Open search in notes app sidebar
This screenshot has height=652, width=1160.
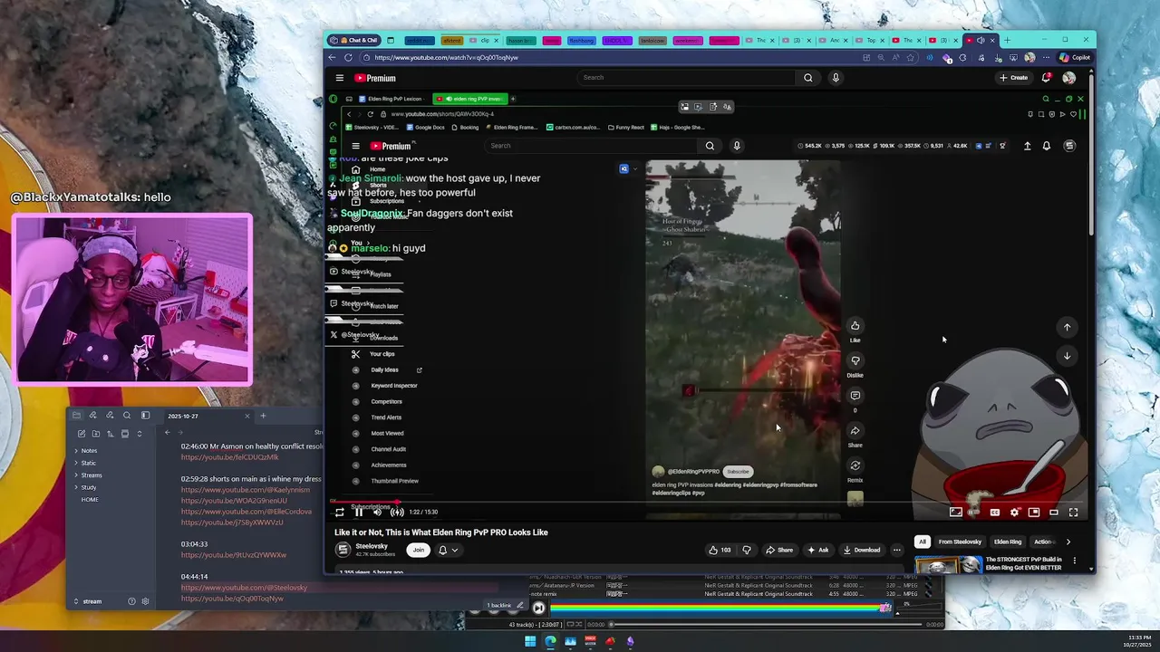[128, 416]
